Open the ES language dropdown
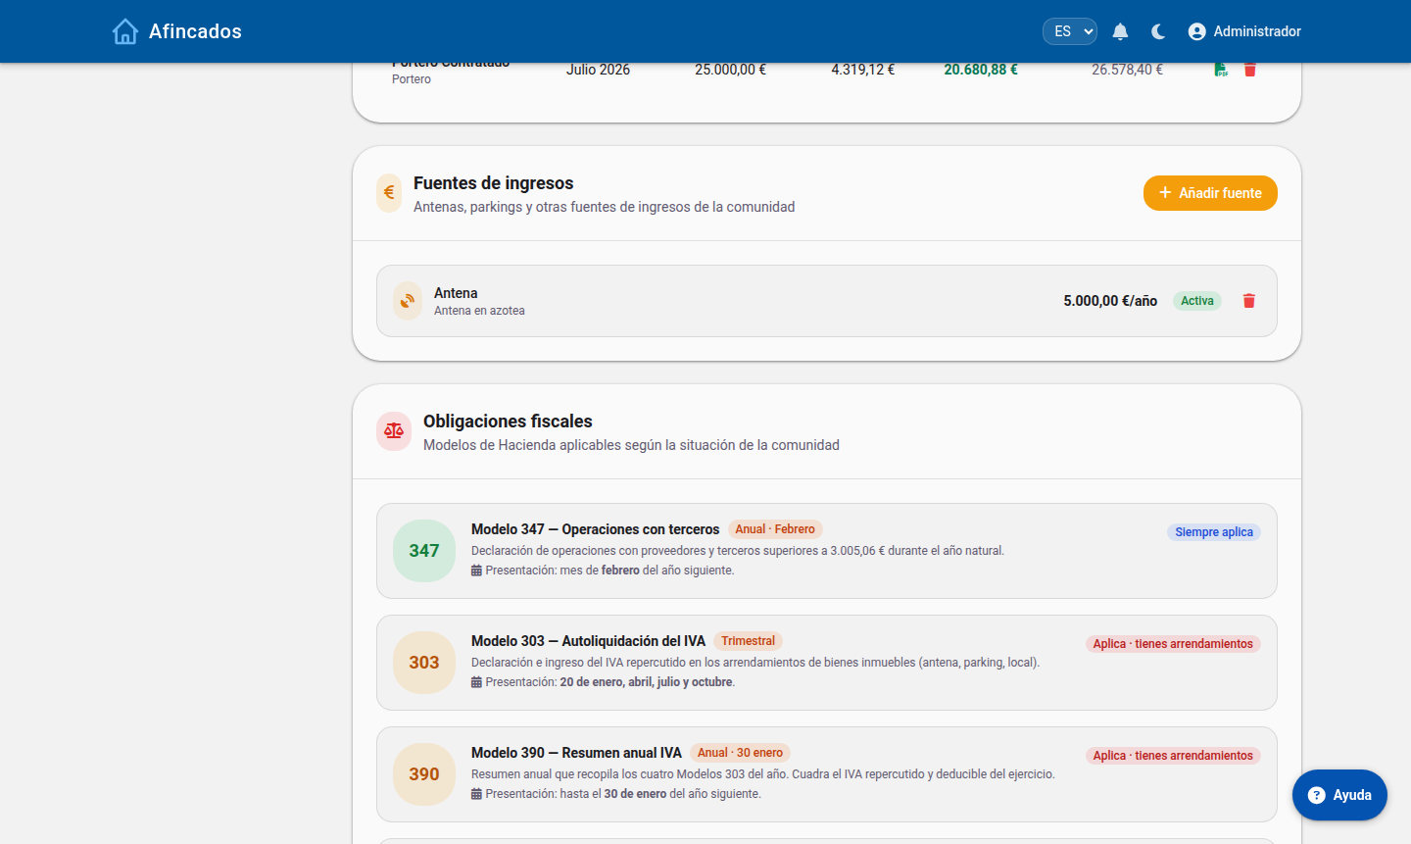 [1069, 31]
